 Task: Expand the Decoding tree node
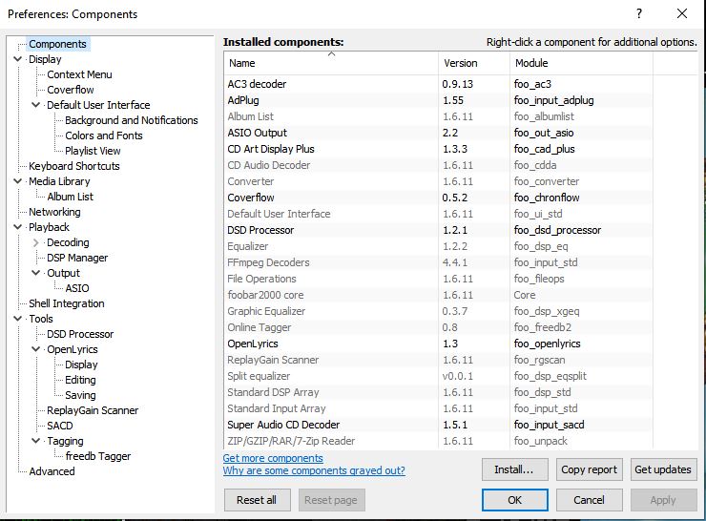tap(36, 242)
